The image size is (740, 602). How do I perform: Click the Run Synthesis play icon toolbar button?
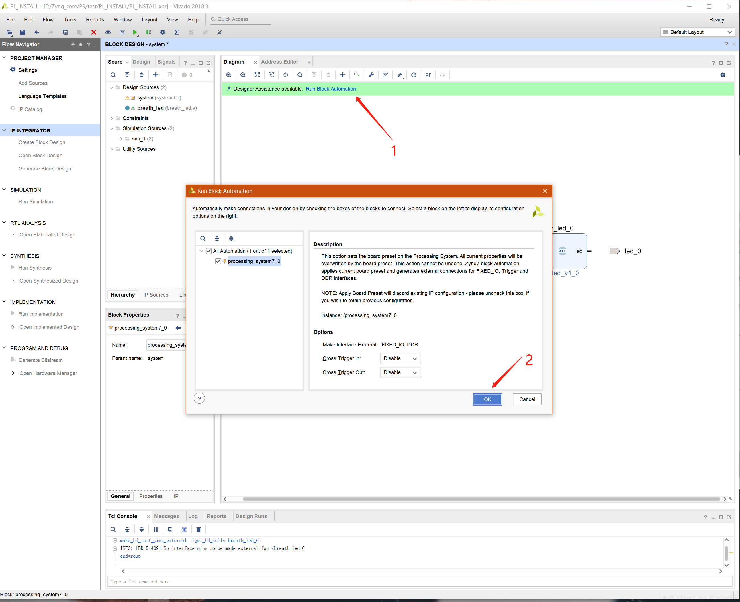click(135, 32)
